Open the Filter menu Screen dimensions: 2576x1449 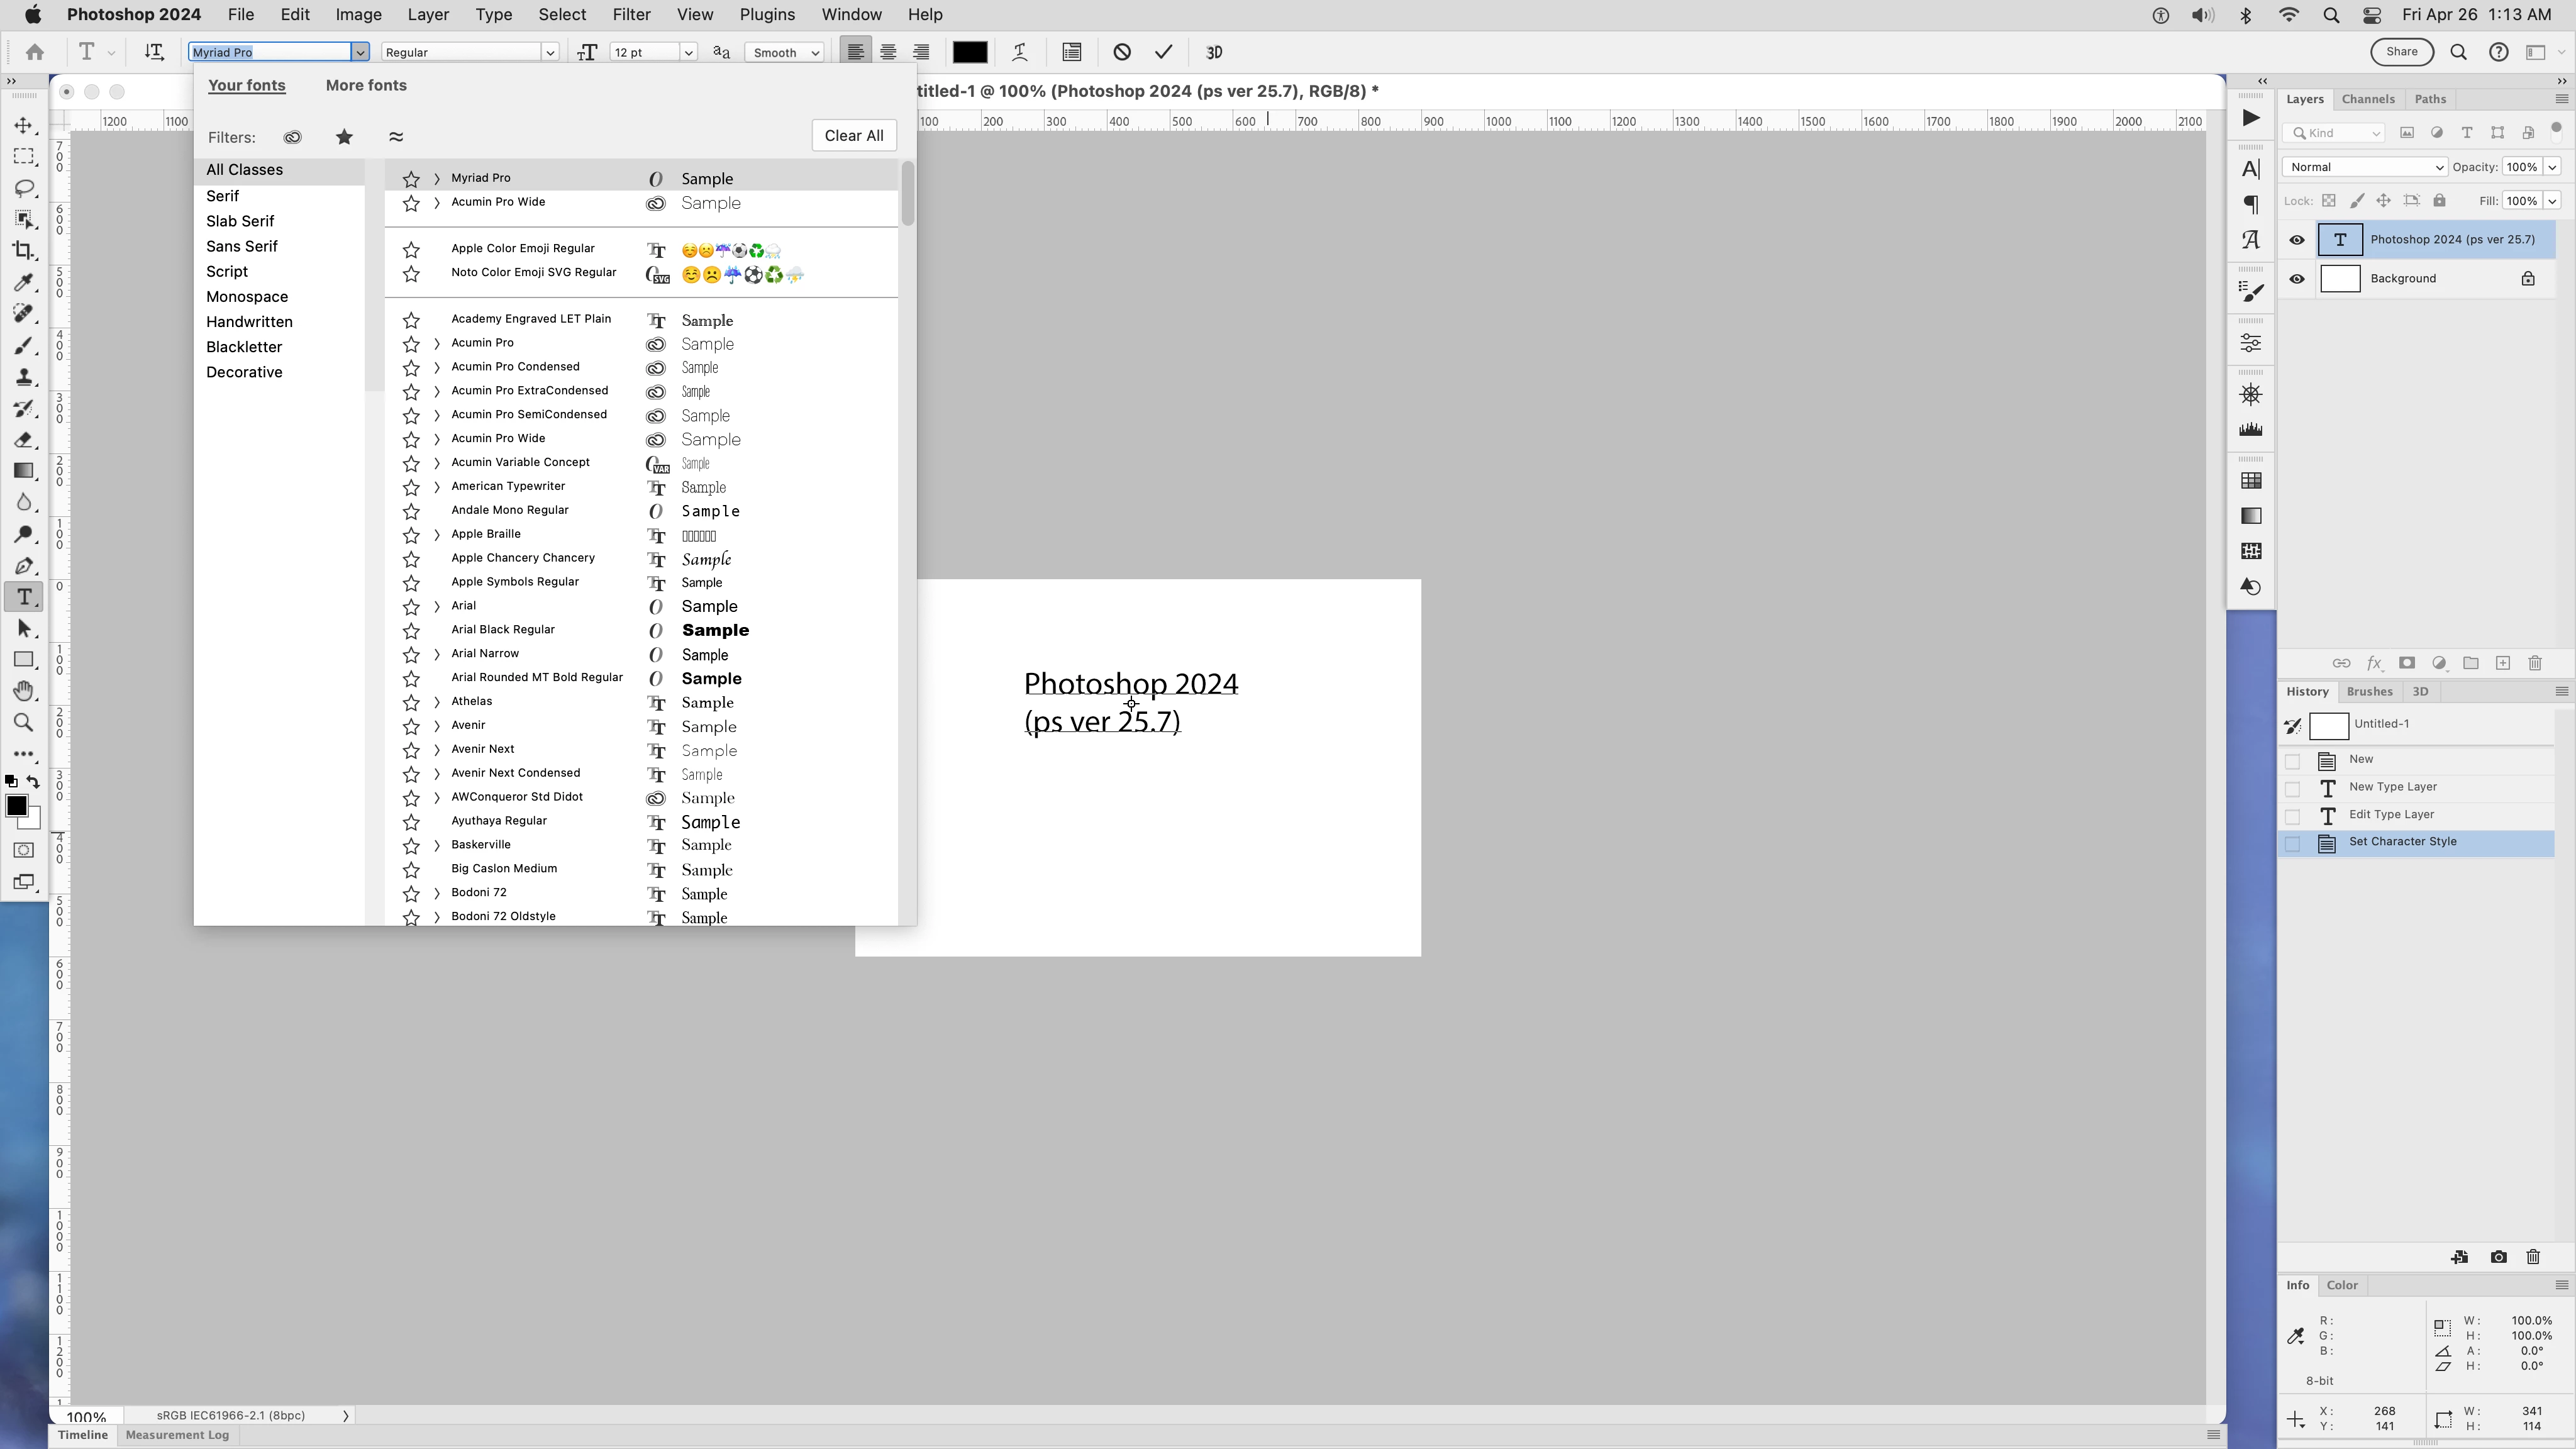coord(631,14)
